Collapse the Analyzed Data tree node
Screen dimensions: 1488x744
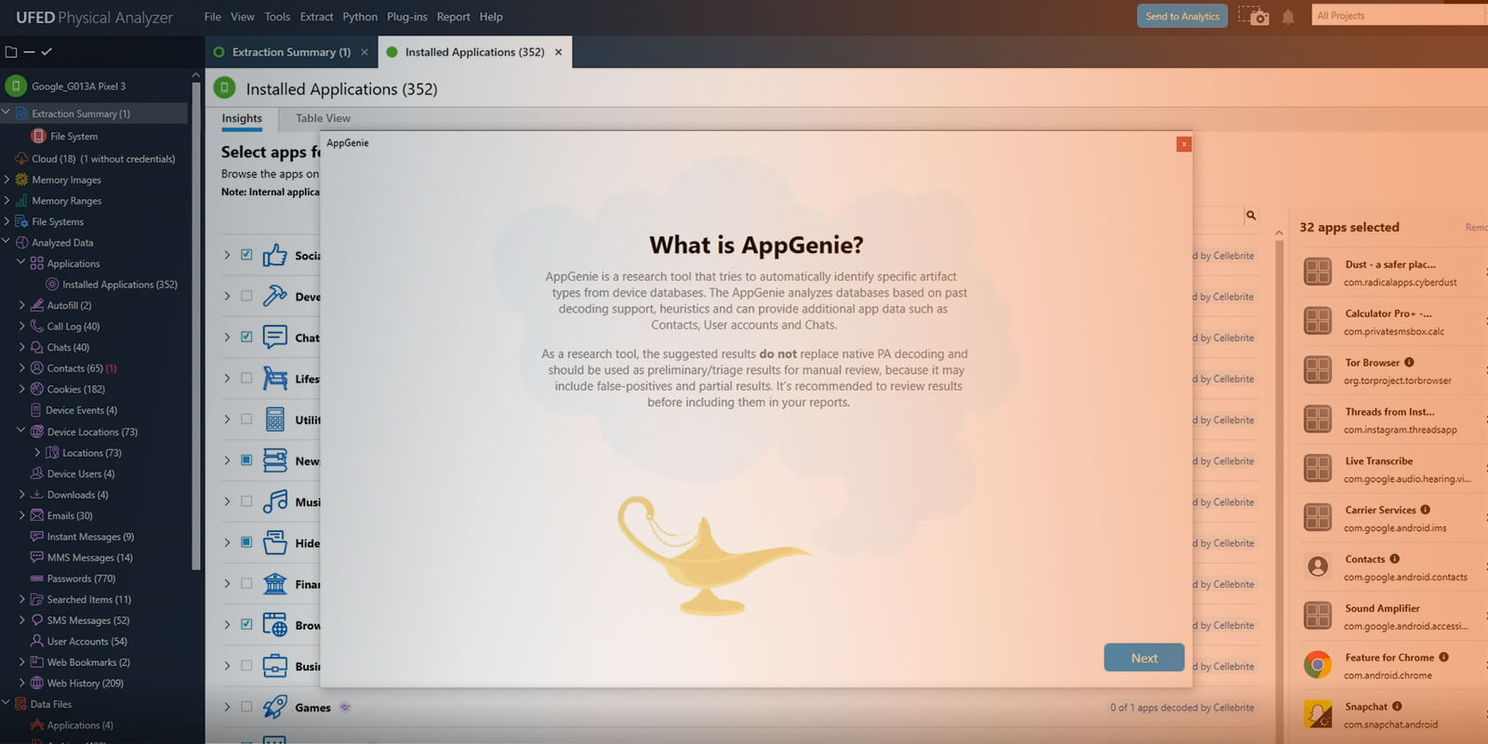click(x=7, y=243)
